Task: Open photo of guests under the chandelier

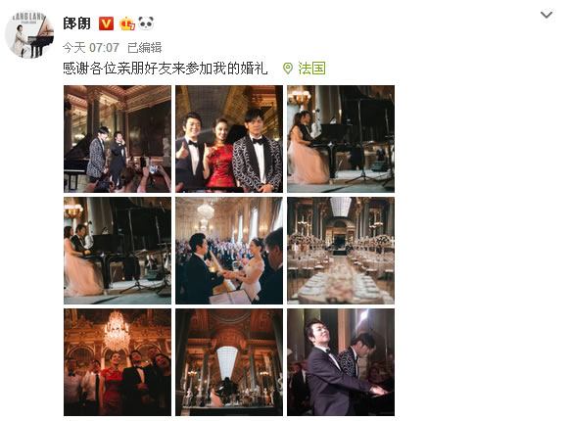Action: point(118,362)
